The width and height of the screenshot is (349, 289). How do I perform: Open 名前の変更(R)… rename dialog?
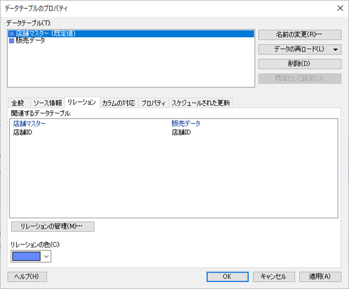[x=300, y=35]
